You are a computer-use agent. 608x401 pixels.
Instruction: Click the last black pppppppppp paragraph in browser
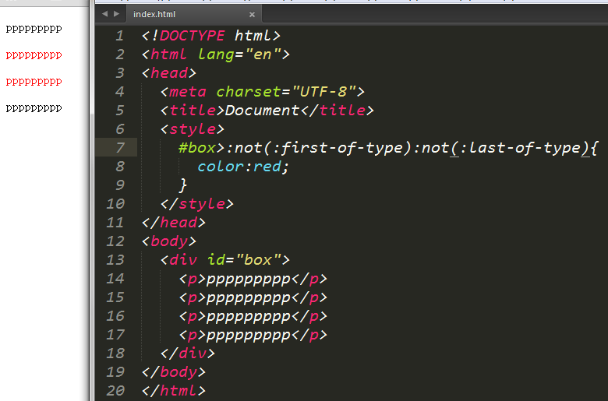[x=34, y=107]
